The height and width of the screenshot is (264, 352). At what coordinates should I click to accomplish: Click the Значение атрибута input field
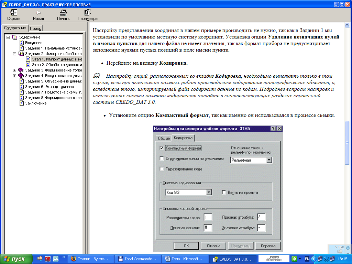point(261,228)
